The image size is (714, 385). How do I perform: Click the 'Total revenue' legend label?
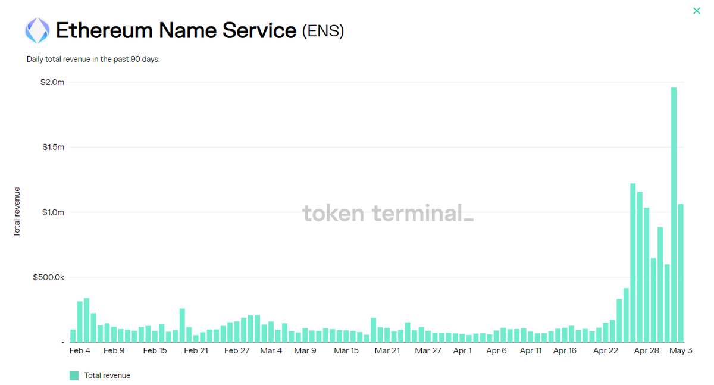pyautogui.click(x=107, y=375)
